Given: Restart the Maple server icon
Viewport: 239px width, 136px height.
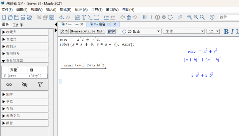Looking at the screenshot, I should (170, 17).
